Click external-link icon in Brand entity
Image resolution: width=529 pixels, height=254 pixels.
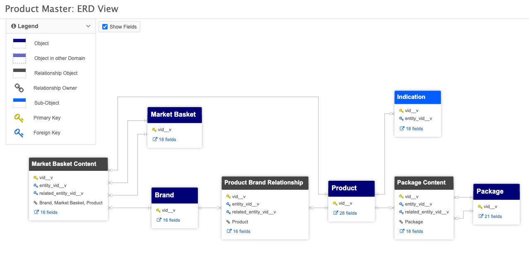tap(159, 220)
